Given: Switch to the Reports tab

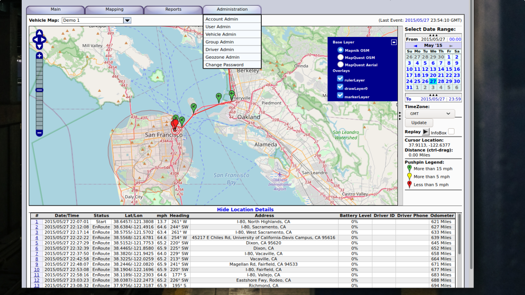Looking at the screenshot, I should tap(173, 9).
